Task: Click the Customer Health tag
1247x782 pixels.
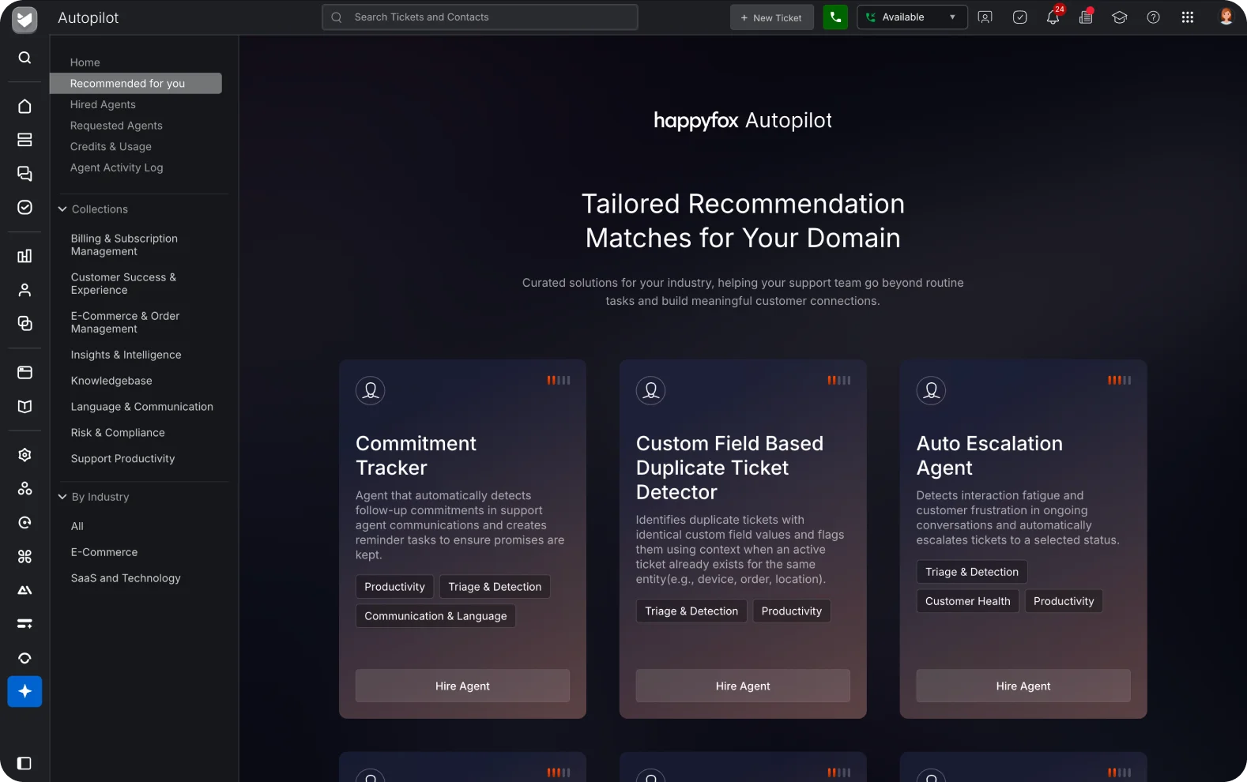Action: pyautogui.click(x=968, y=601)
